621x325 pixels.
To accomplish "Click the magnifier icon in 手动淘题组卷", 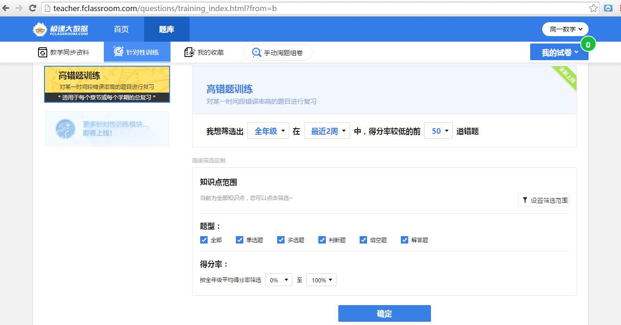I will pyautogui.click(x=256, y=53).
